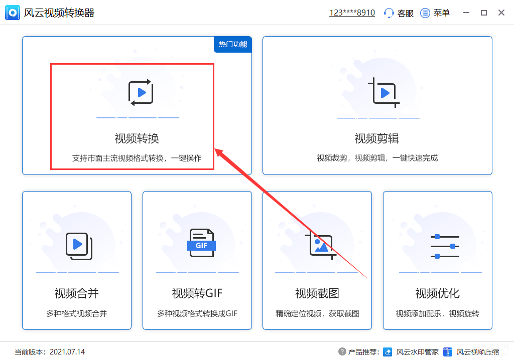The image size is (514, 361).
Task: Open the 风云水印管家 link
Action: click(x=417, y=352)
